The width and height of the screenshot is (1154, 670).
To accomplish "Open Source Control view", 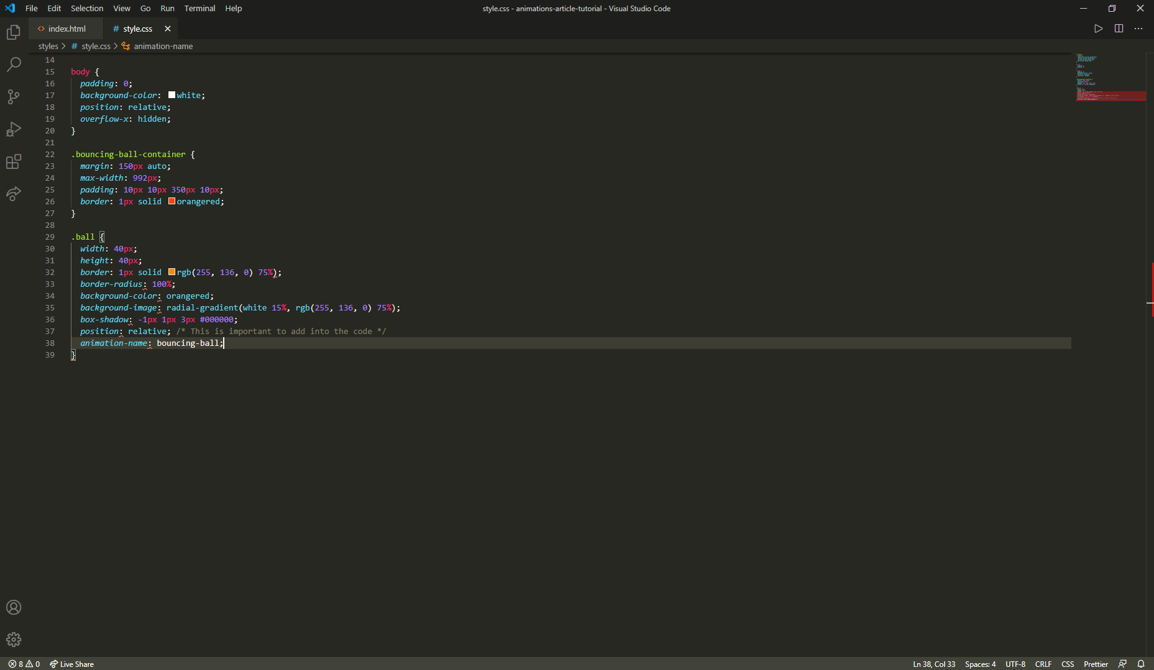I will tap(14, 96).
